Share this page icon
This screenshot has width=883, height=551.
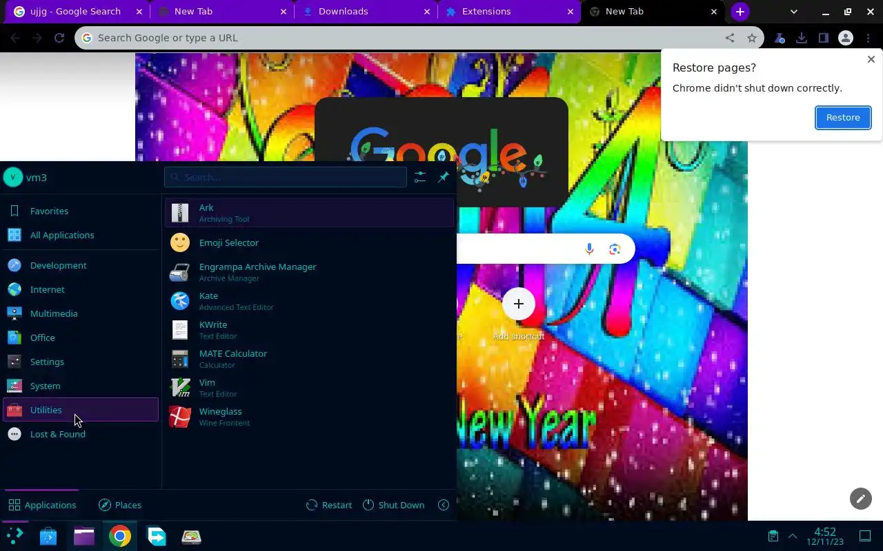(730, 38)
